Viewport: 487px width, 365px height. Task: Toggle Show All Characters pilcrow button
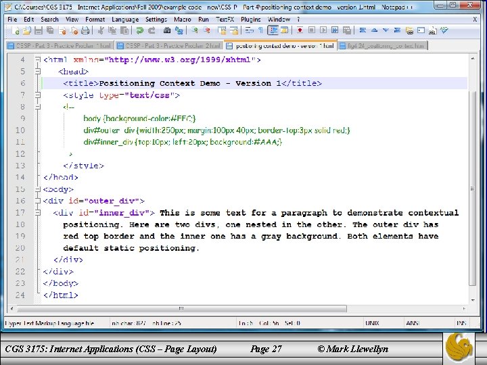click(262, 31)
